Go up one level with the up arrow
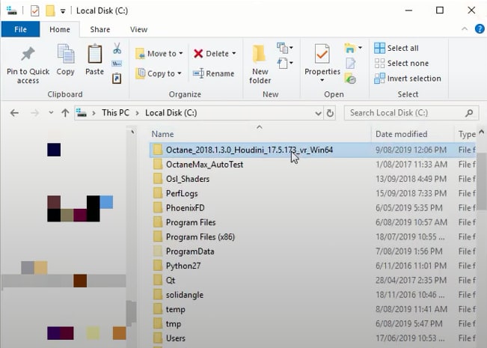This screenshot has width=487, height=348. (x=65, y=113)
